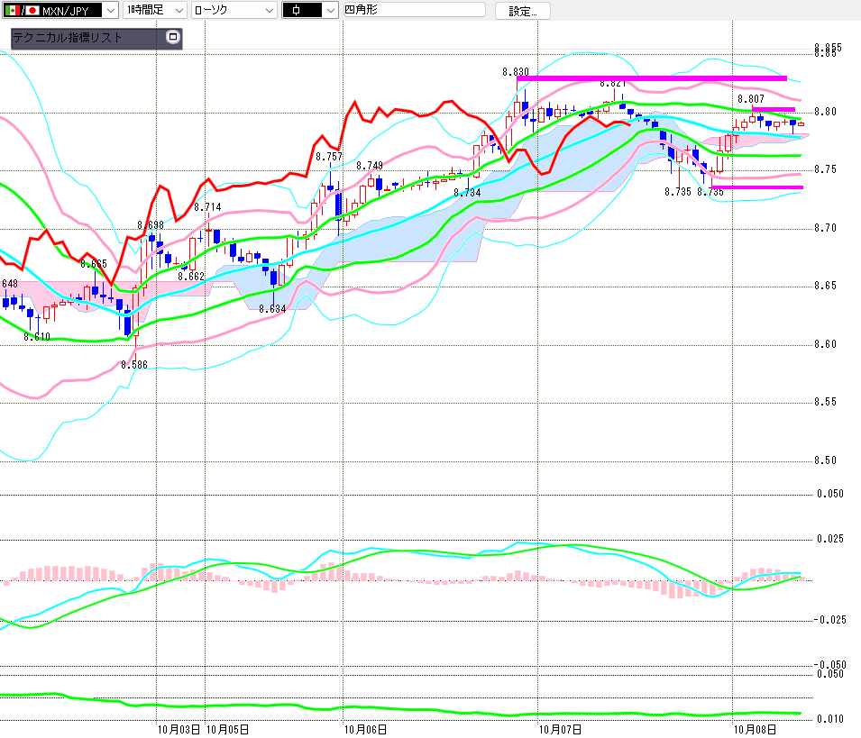
Task: Click the 8.714 price label
Action: coord(207,207)
